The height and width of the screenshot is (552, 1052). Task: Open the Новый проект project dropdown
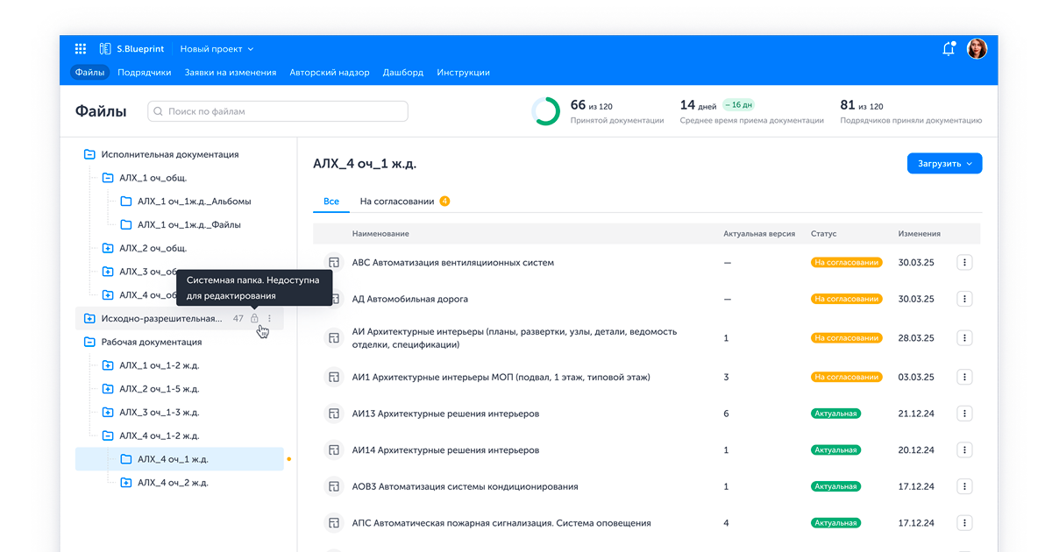(x=217, y=49)
